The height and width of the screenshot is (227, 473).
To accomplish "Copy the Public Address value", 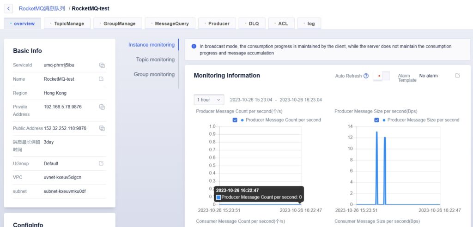I will point(102,128).
